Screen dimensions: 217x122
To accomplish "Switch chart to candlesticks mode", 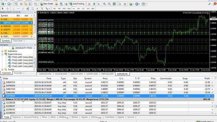I will 94,4.
